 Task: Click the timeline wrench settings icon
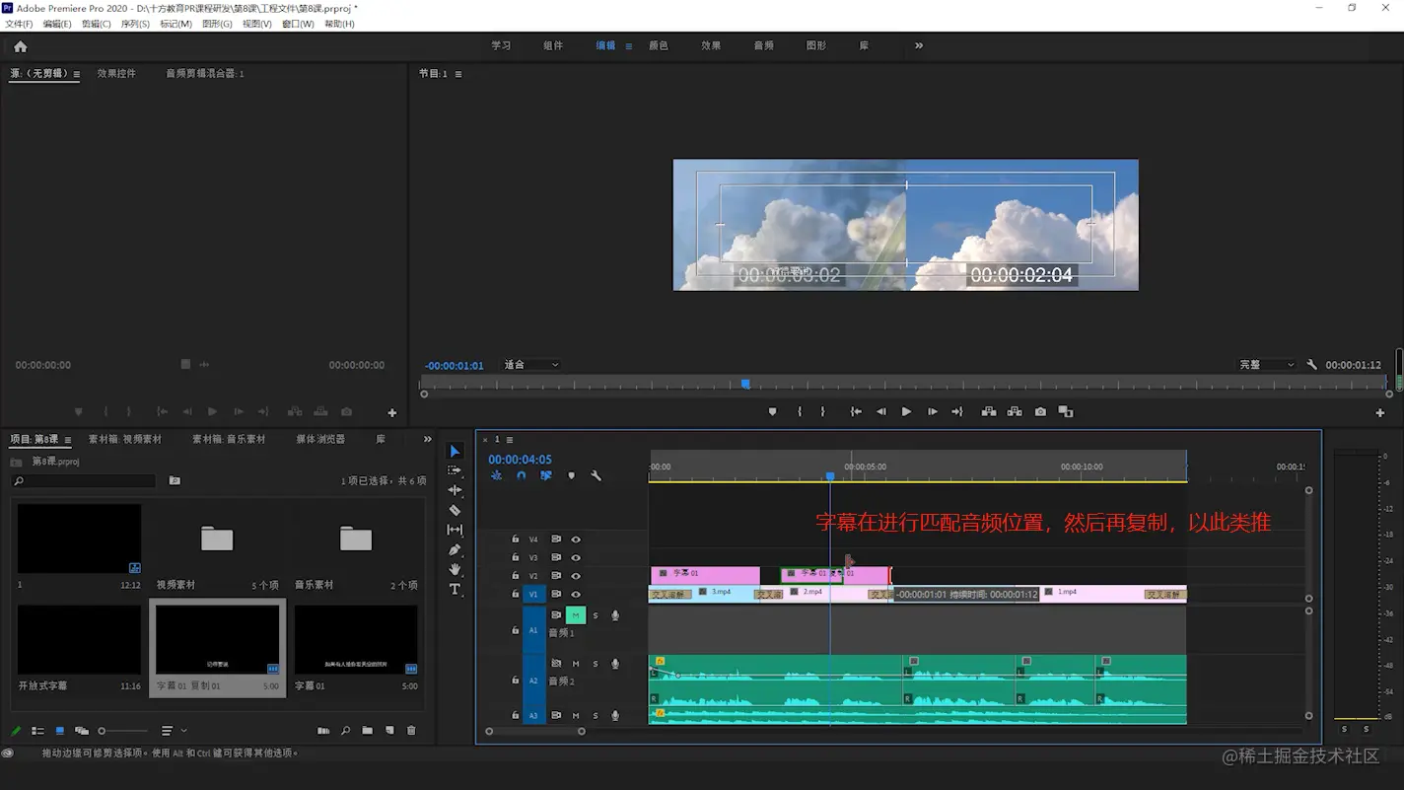pos(596,475)
